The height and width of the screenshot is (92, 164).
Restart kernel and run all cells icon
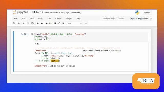63,23
